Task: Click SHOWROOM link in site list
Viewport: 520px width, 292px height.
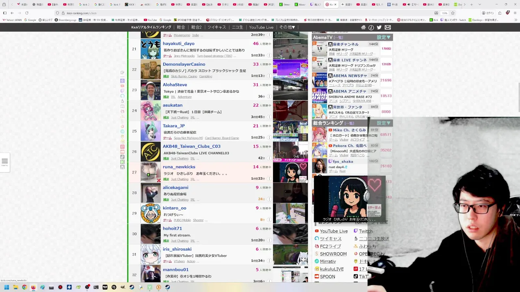Action: pos(333,254)
